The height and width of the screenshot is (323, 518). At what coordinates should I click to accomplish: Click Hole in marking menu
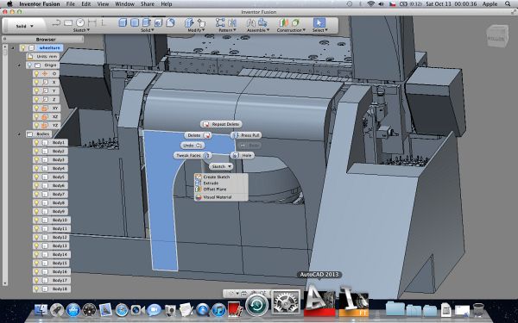243,155
